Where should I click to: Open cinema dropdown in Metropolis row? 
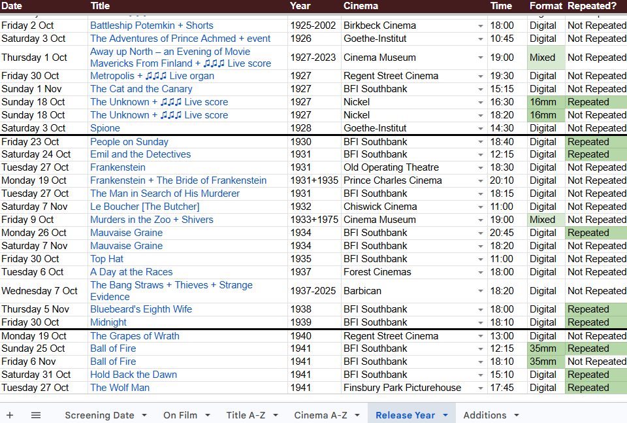(x=480, y=76)
